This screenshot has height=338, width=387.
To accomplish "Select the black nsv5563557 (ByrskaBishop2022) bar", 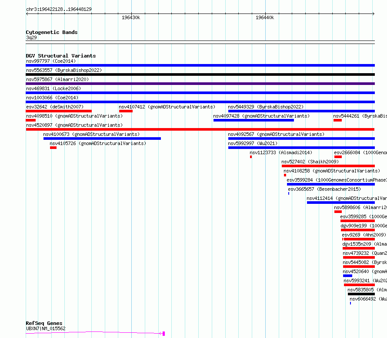I will (x=200, y=74).
